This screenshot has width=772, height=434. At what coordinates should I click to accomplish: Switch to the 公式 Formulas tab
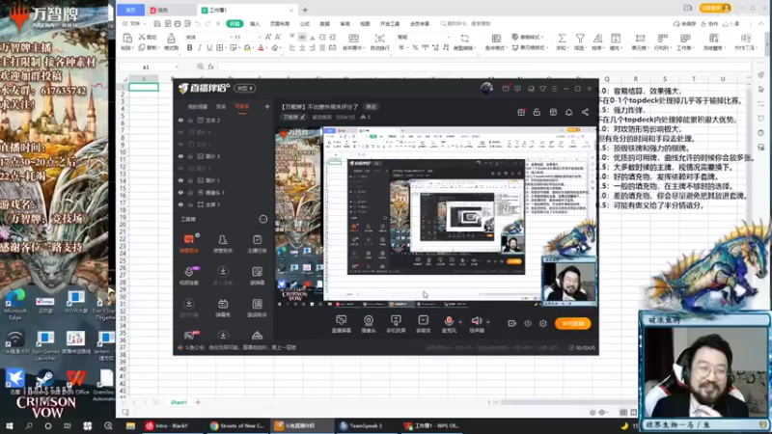pyautogui.click(x=305, y=23)
